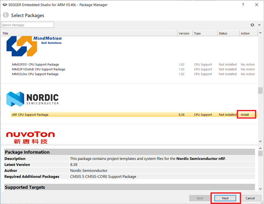The image size is (264, 204).
Task: Click the package Description text
Action: click(x=148, y=158)
